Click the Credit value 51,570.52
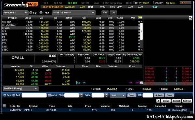Image resolution: width=195 pixels, height=120 pixels. [112, 89]
